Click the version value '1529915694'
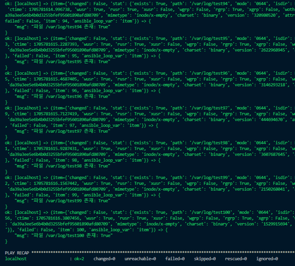 click(x=276, y=224)
